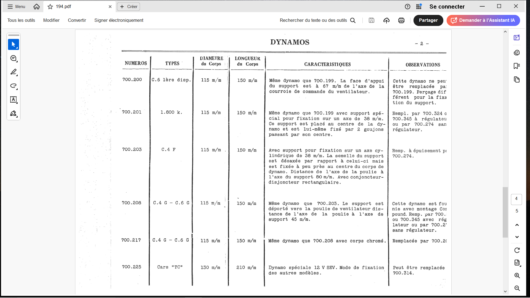Viewport: 530px width, 298px height.
Task: Zoom in with magnifier plus icon
Action: (x=517, y=276)
